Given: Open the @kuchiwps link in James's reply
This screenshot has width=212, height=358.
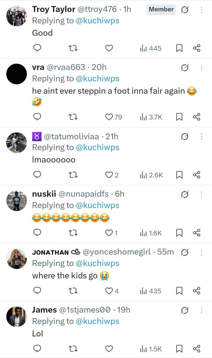Looking at the screenshot, I should tap(97, 321).
